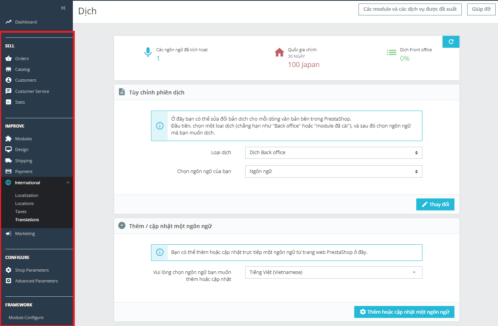Click the info icon in translation notice
498x326 pixels.
click(x=160, y=126)
